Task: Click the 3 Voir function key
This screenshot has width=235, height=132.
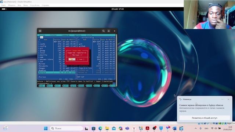Action: pos(57,86)
